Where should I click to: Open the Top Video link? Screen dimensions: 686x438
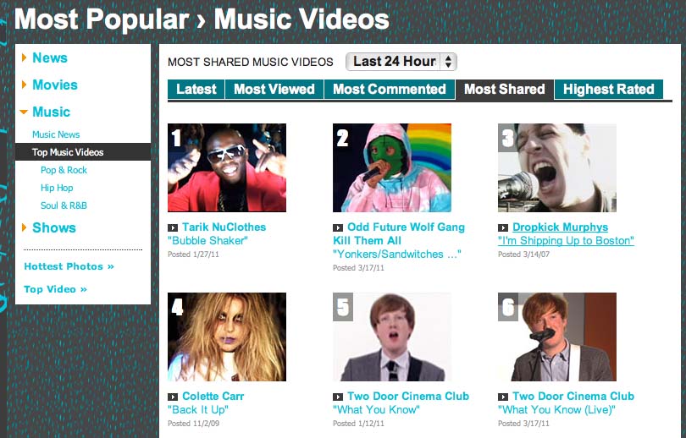point(56,289)
